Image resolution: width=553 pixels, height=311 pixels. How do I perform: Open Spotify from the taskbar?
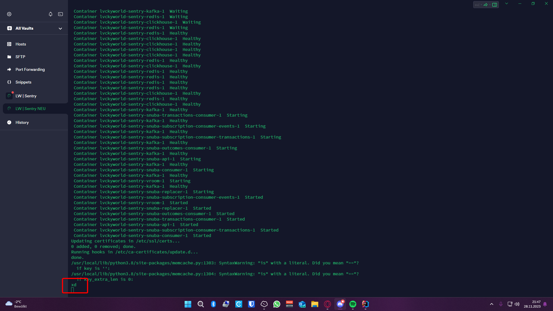point(353,304)
